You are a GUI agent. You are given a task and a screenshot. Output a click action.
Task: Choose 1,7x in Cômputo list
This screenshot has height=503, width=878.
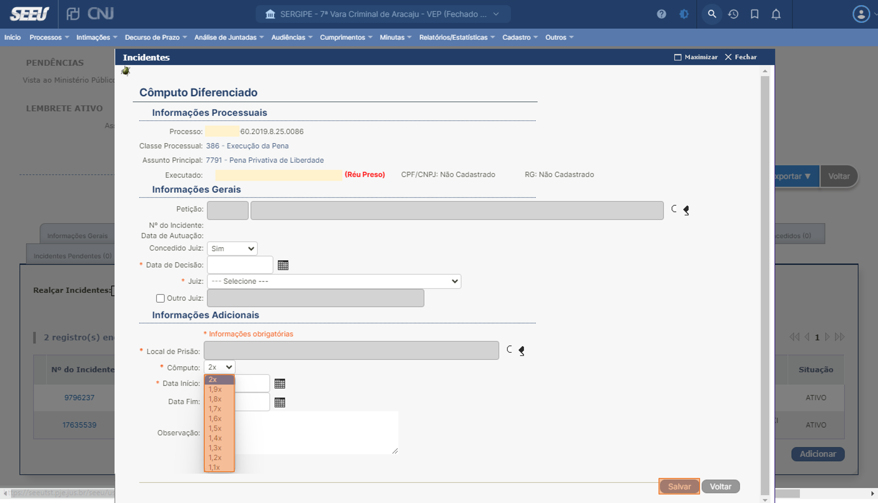[219, 409]
